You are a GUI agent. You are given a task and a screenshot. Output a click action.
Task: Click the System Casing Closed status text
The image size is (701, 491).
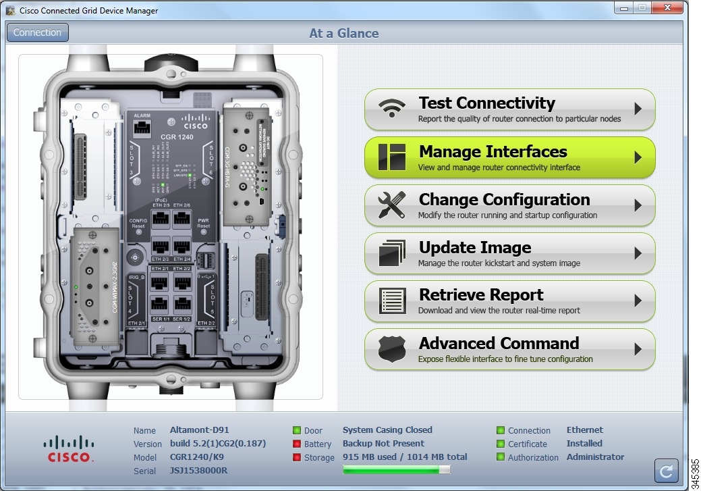click(x=387, y=430)
